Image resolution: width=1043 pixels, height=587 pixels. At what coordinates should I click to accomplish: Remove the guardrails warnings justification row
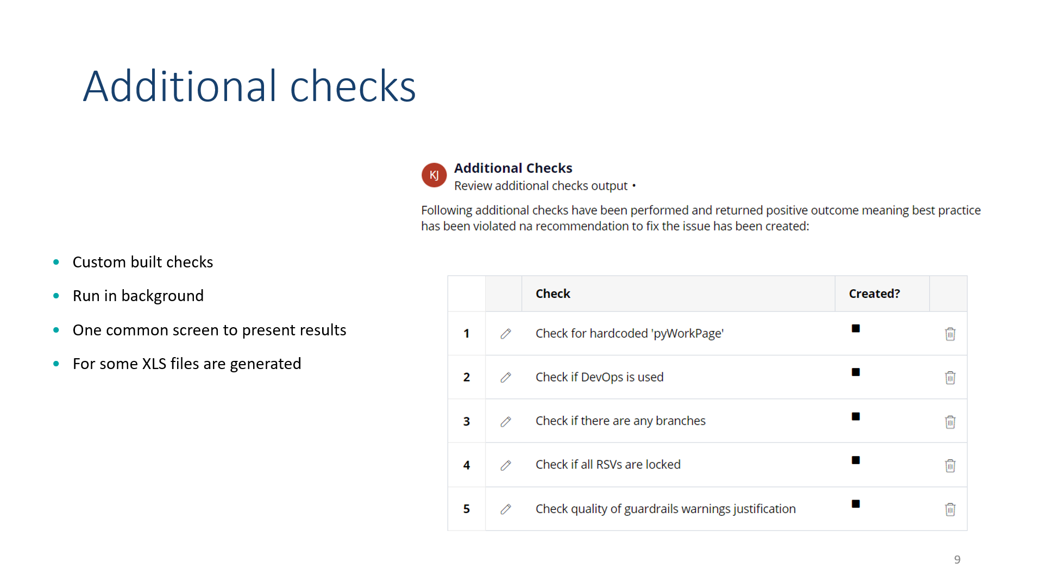click(950, 509)
